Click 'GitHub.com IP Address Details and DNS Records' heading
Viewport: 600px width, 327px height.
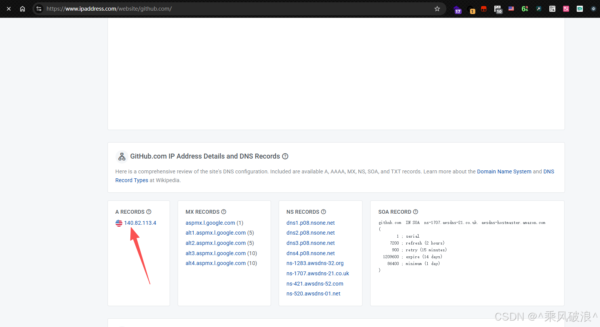click(x=205, y=156)
